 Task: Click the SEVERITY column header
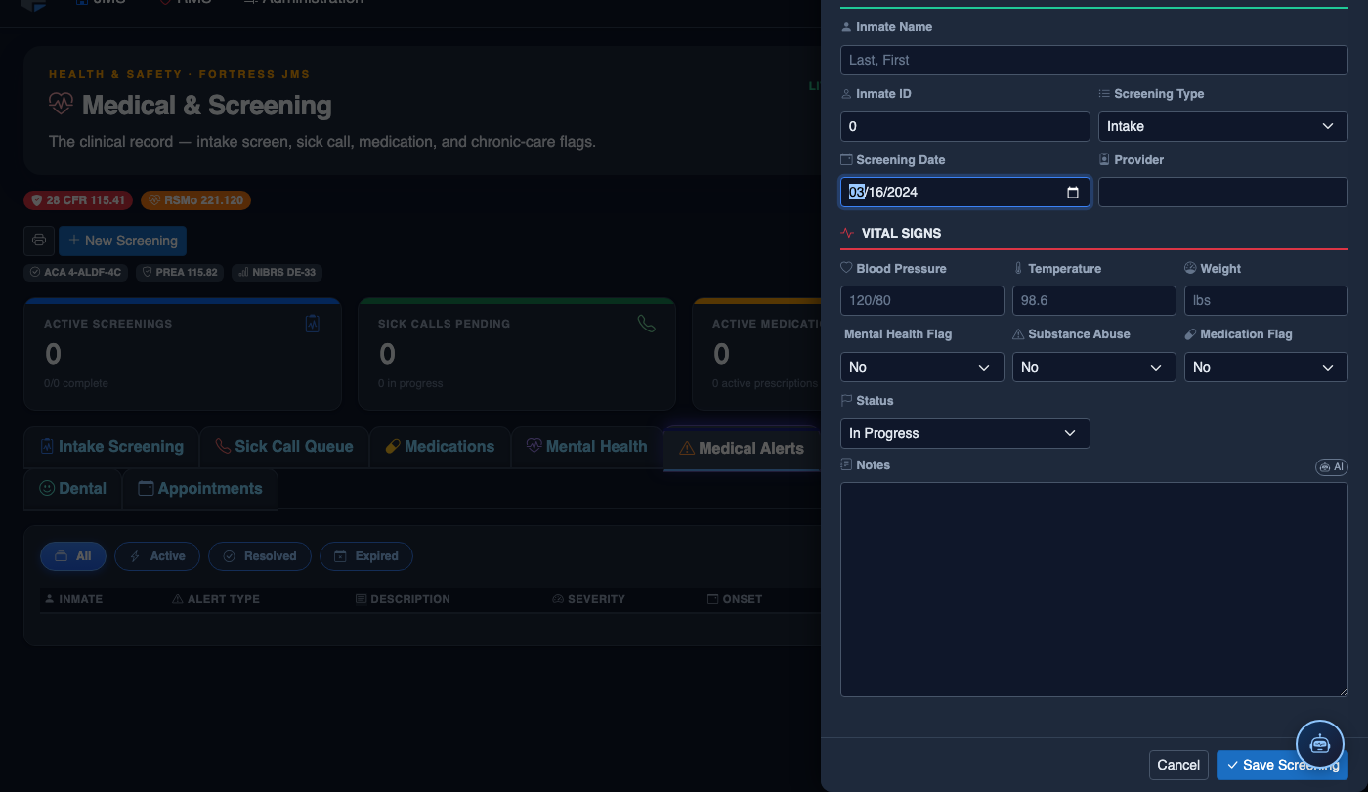click(x=588, y=599)
